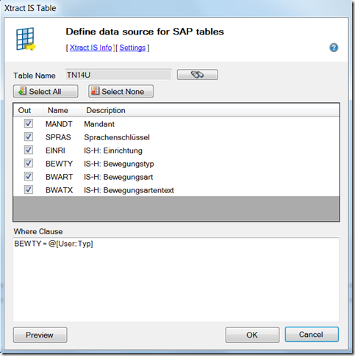Open the Xtract IS Info link
This screenshot has width=355, height=356.
(x=90, y=48)
